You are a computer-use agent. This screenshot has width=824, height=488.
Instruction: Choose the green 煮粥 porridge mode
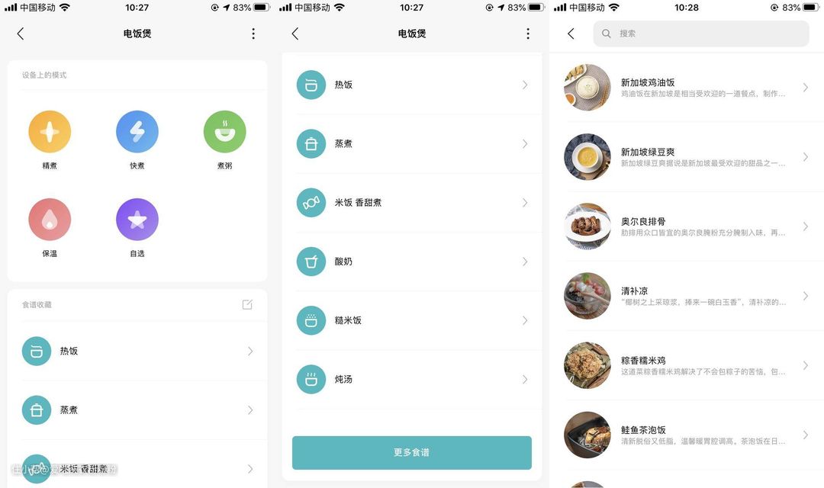click(224, 131)
